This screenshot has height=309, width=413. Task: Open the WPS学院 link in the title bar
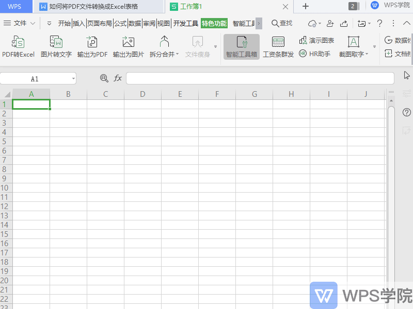coord(391,5)
